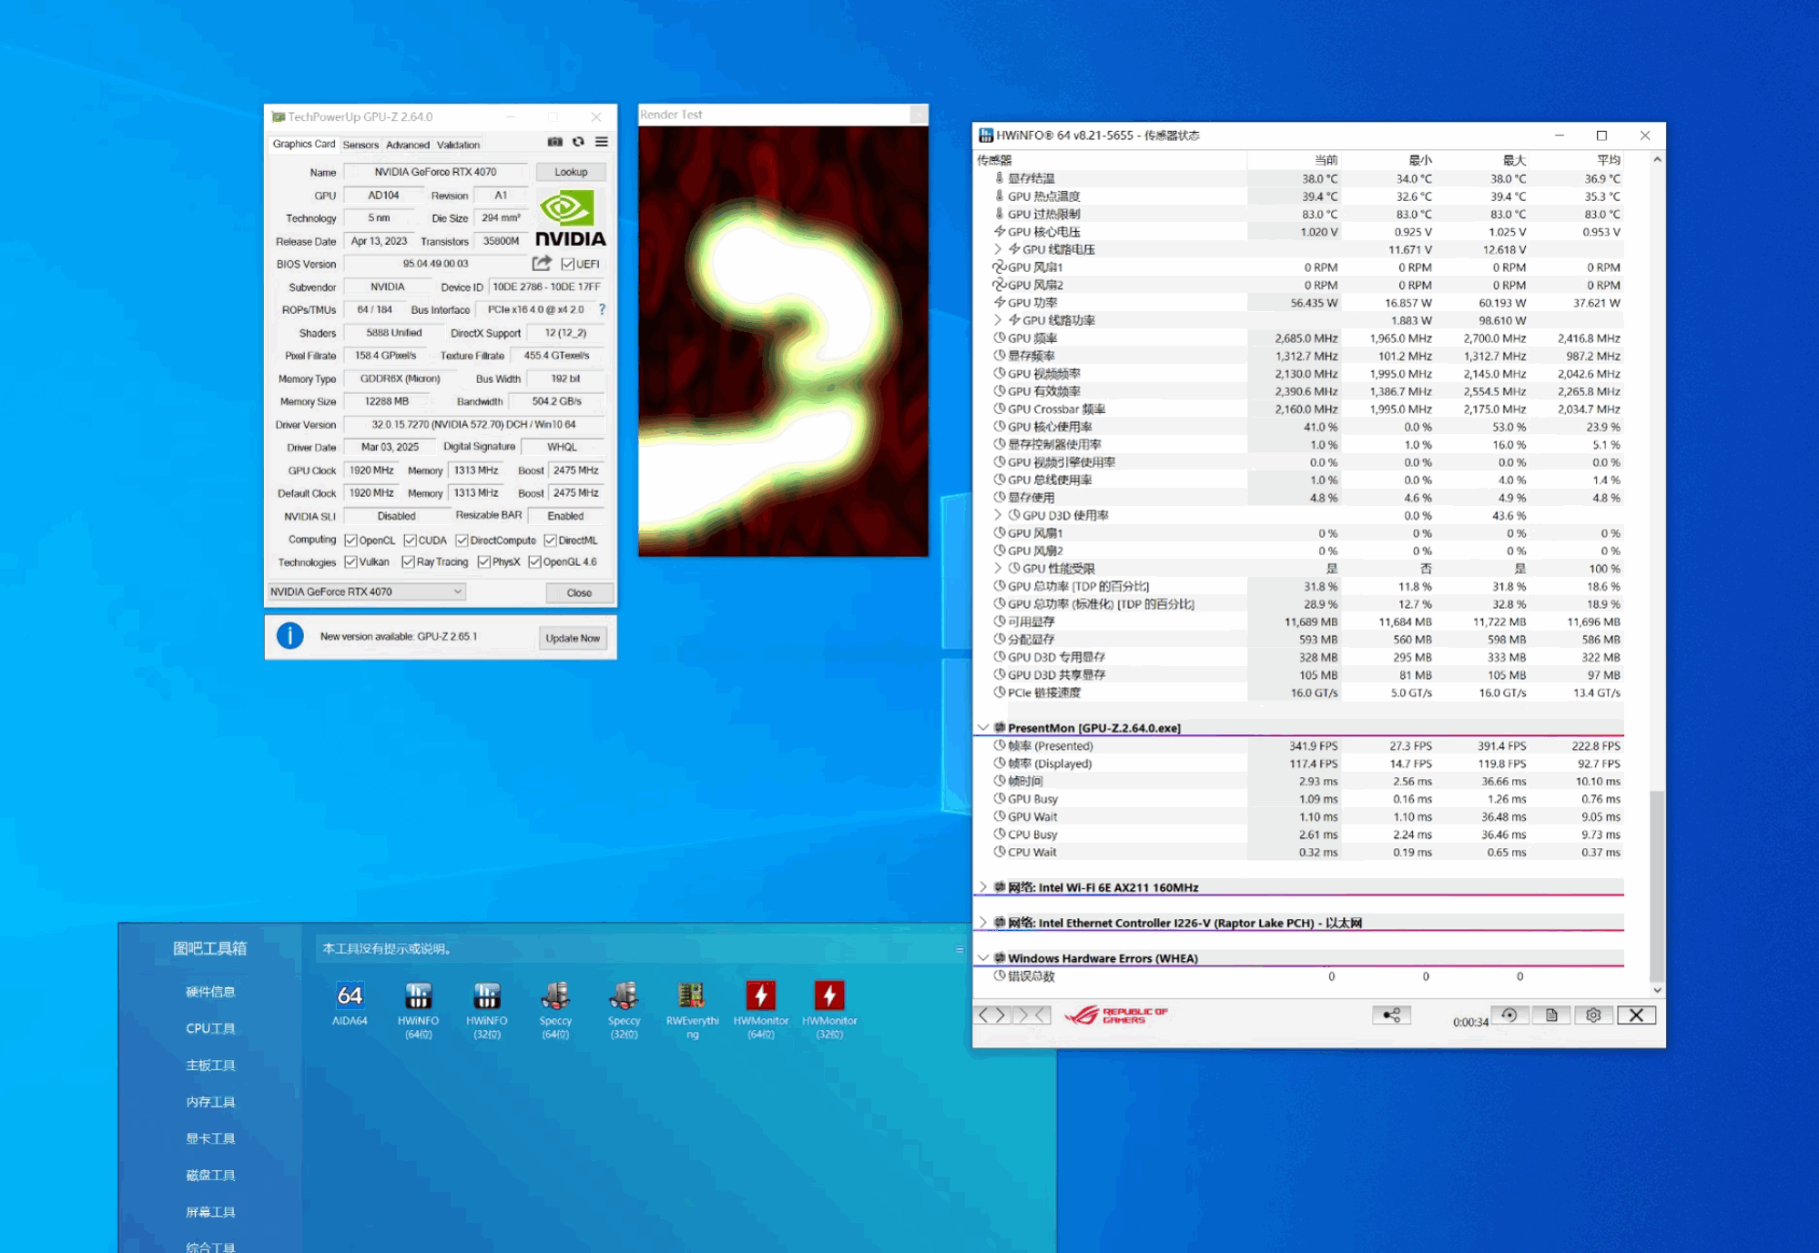1819x1253 pixels.
Task: Select 硬件信息 in the toolbox sidebar
Action: (210, 992)
